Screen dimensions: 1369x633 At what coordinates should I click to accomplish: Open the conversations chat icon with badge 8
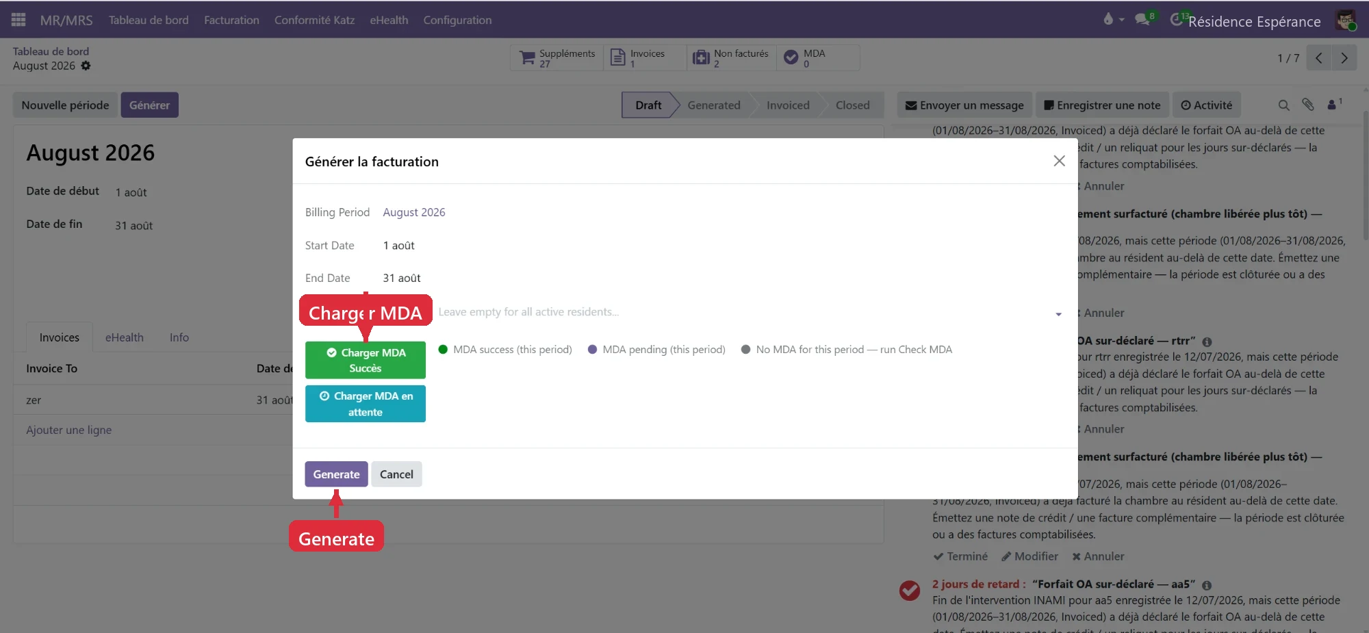tap(1142, 19)
